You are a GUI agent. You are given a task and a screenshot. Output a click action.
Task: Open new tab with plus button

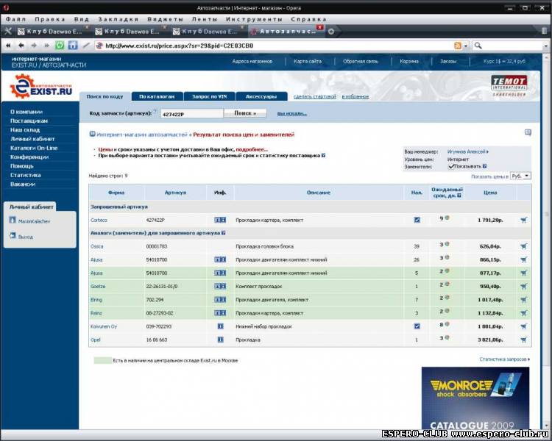pos(331,32)
